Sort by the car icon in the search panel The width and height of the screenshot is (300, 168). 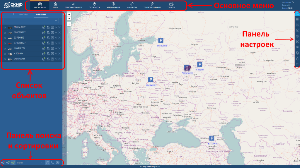point(47,163)
